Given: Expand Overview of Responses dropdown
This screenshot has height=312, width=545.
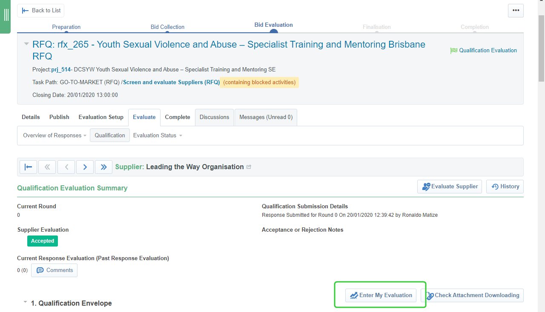Looking at the screenshot, I should [x=54, y=136].
